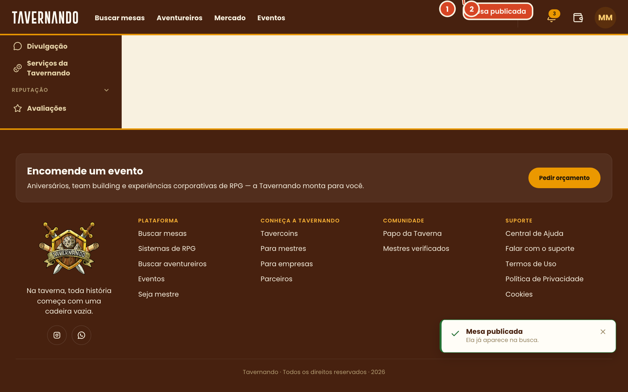This screenshot has height=392, width=628.
Task: Open footer link Seja mestre
Action: 158,294
